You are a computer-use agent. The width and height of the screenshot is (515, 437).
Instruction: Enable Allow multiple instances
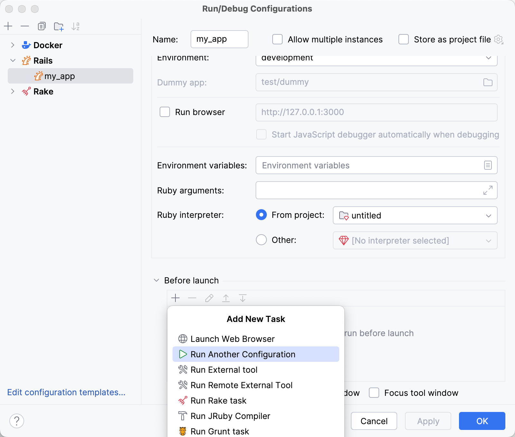pyautogui.click(x=277, y=39)
